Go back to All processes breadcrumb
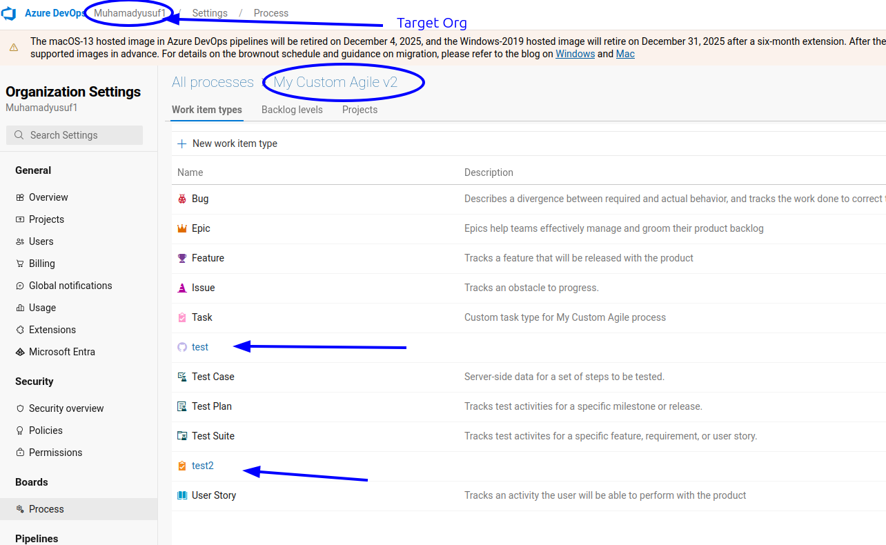Viewport: 886px width, 545px height. click(x=213, y=82)
